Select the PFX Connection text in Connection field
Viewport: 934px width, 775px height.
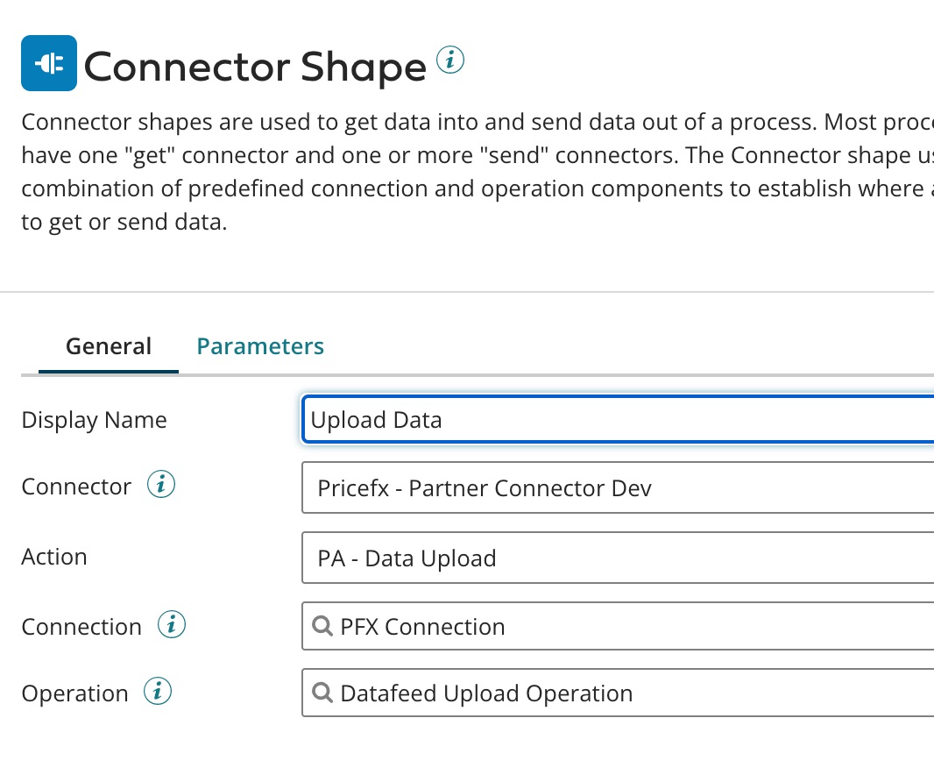422,627
